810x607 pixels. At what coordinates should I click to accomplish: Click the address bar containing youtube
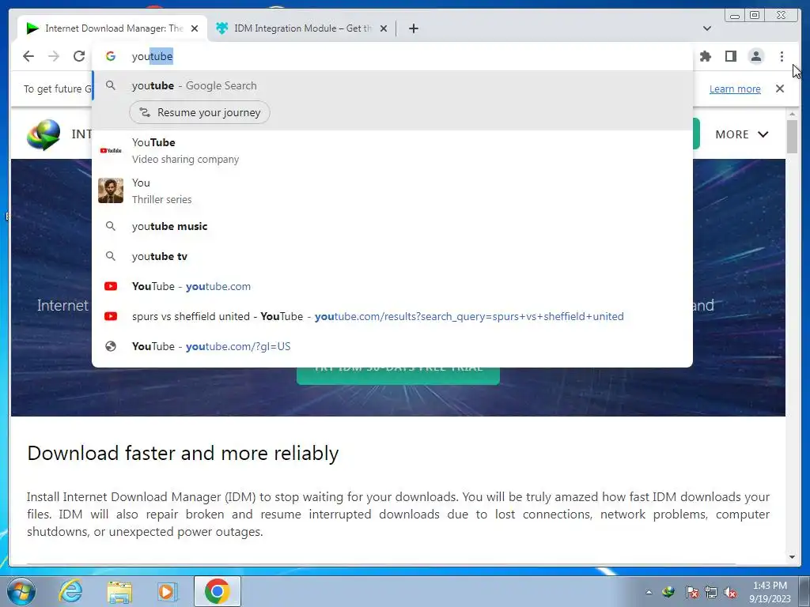392,56
